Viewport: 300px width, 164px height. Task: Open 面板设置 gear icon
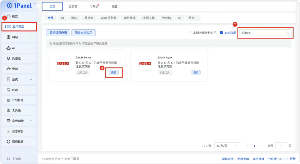tap(8, 142)
